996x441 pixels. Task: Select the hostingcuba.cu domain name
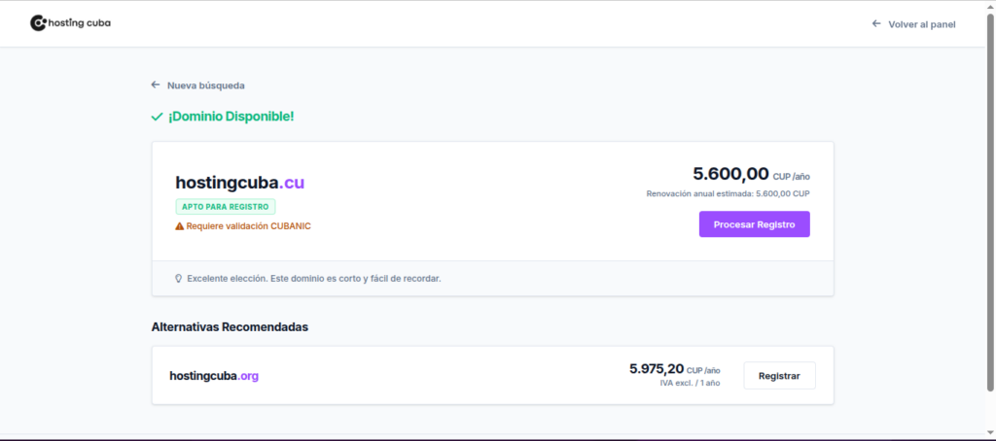(x=239, y=183)
